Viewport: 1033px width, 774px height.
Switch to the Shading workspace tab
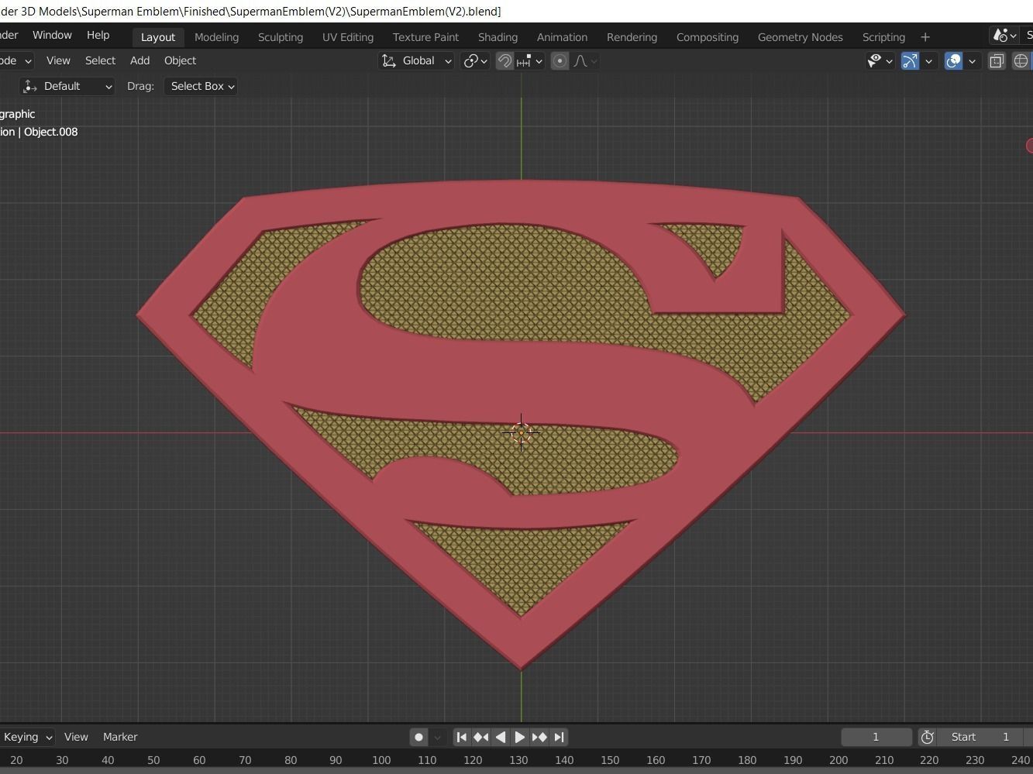pos(498,36)
